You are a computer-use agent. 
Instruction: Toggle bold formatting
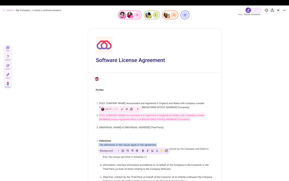tap(143, 151)
